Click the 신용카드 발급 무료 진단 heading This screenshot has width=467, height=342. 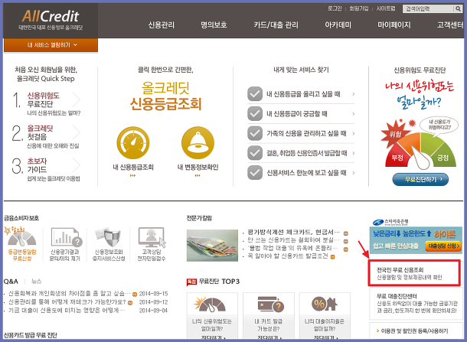pyautogui.click(x=31, y=335)
